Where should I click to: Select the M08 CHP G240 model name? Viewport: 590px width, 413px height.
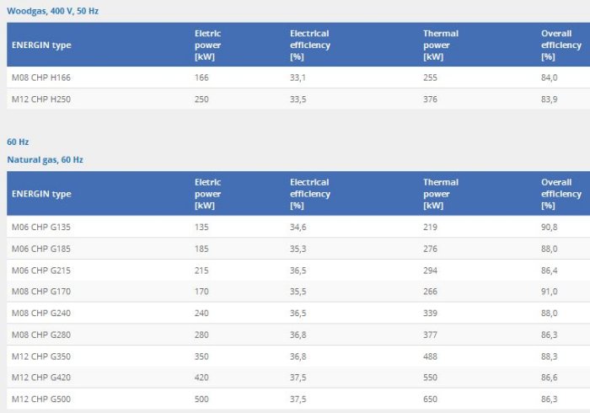(40, 313)
